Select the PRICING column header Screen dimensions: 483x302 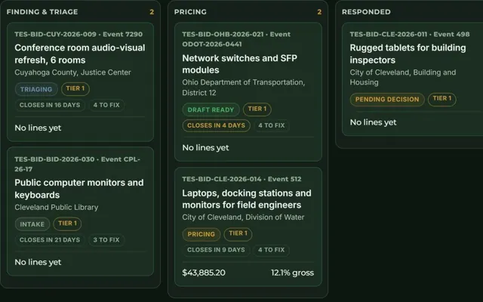coord(190,12)
